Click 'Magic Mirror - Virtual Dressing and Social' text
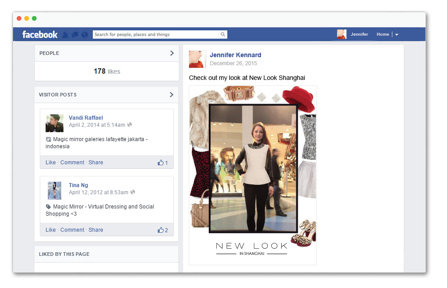 104,207
